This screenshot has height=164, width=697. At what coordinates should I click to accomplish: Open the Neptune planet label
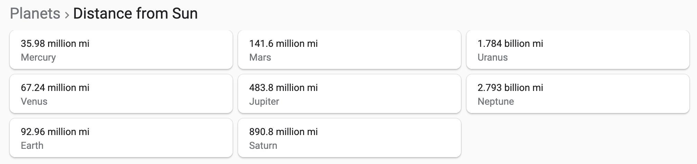point(496,101)
